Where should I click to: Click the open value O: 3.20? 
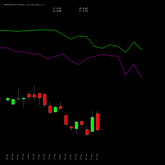pos(57,11)
